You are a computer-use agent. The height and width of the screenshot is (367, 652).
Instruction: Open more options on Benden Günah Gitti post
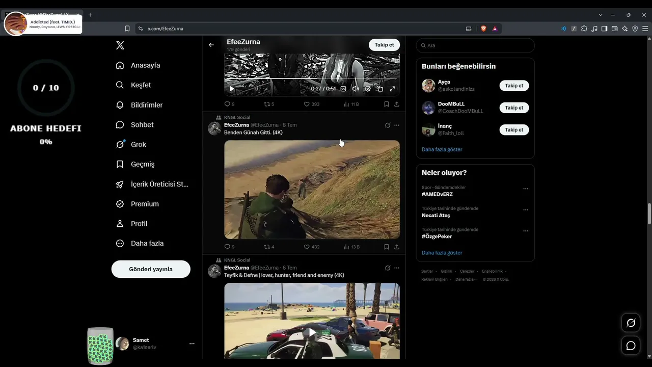pyautogui.click(x=397, y=125)
